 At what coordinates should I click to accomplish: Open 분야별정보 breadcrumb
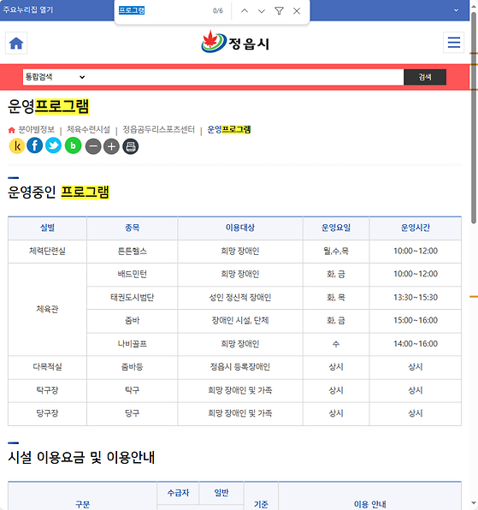pyautogui.click(x=37, y=129)
